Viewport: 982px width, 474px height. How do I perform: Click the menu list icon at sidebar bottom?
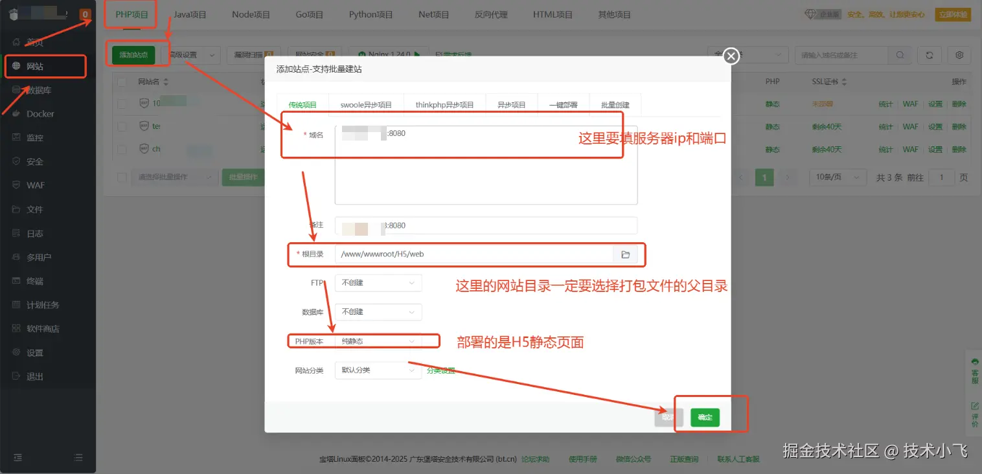(78, 457)
